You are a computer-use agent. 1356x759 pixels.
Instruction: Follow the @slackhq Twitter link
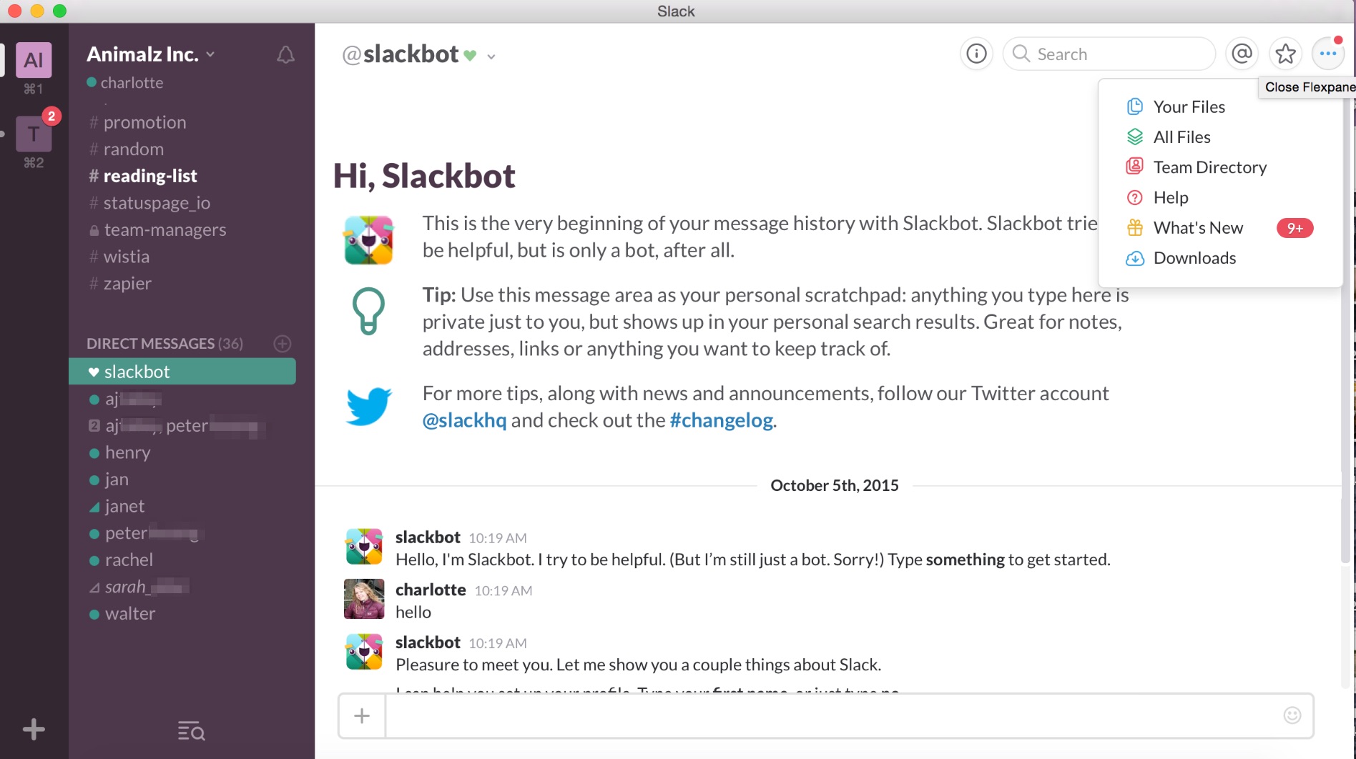464,420
